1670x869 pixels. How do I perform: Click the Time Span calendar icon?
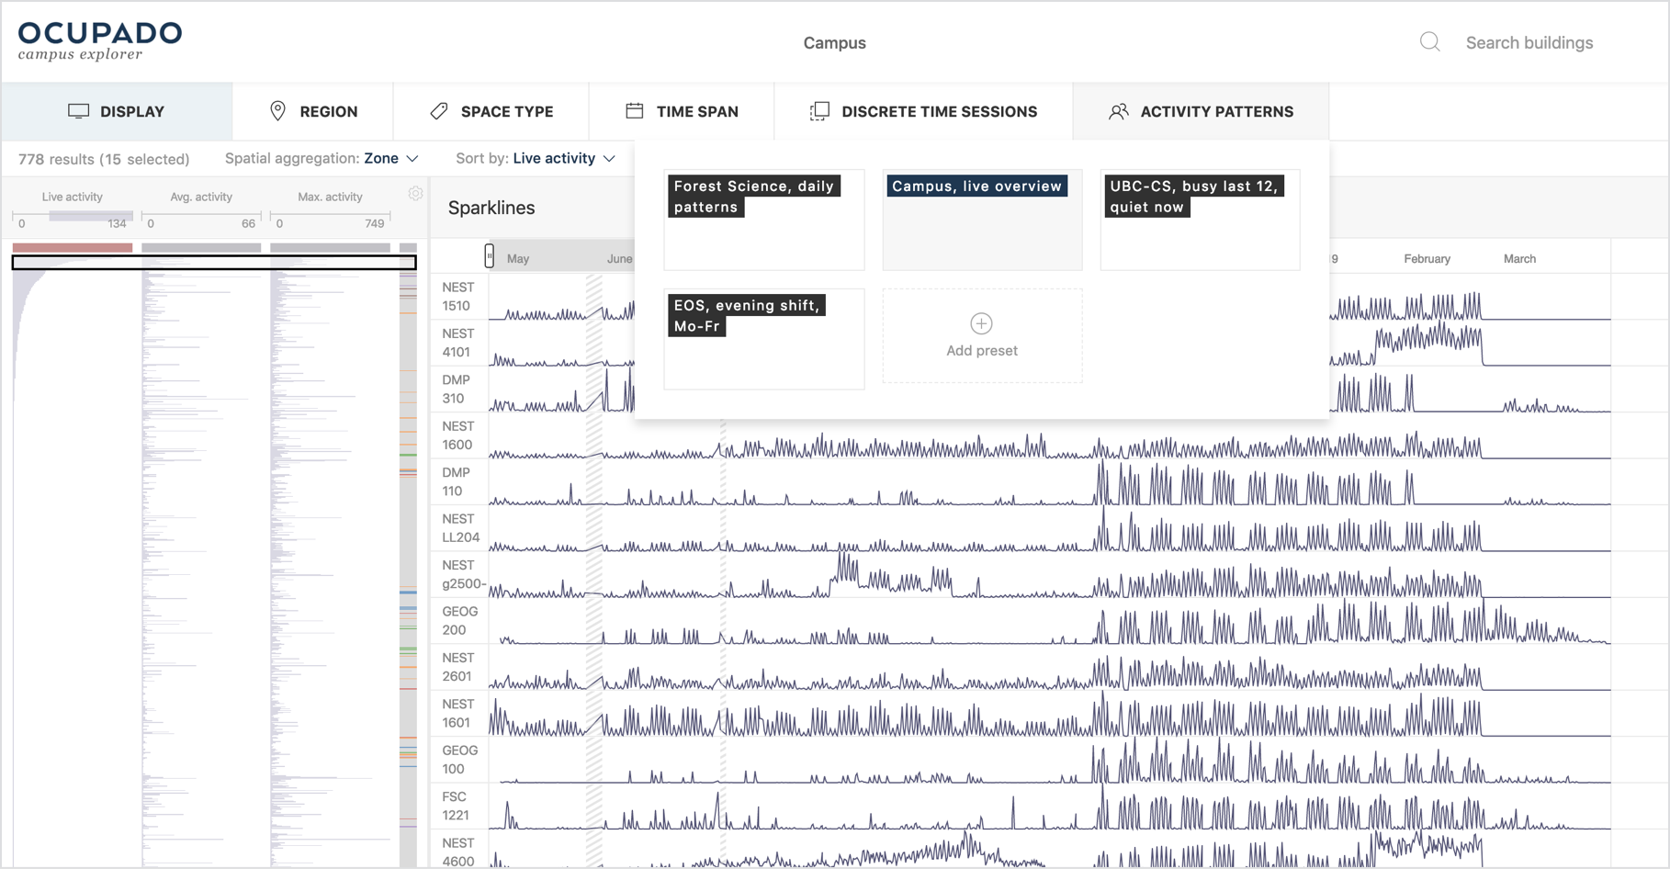[x=635, y=111]
